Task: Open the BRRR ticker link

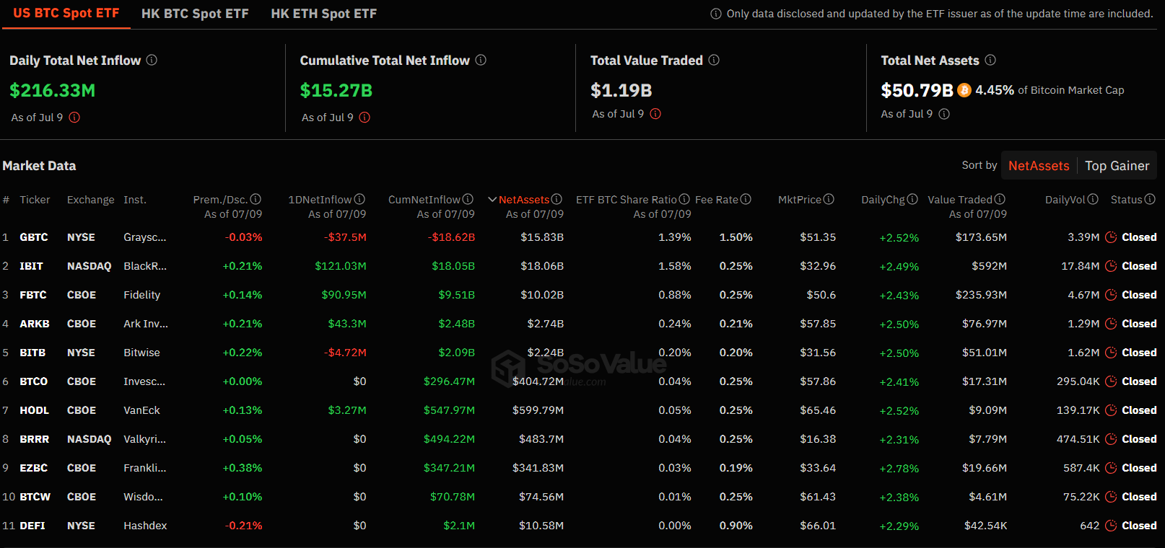Action: [35, 439]
